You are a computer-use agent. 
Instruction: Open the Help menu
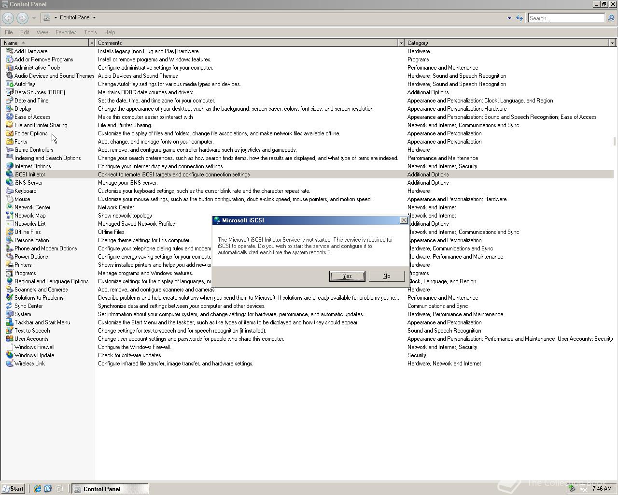click(110, 32)
